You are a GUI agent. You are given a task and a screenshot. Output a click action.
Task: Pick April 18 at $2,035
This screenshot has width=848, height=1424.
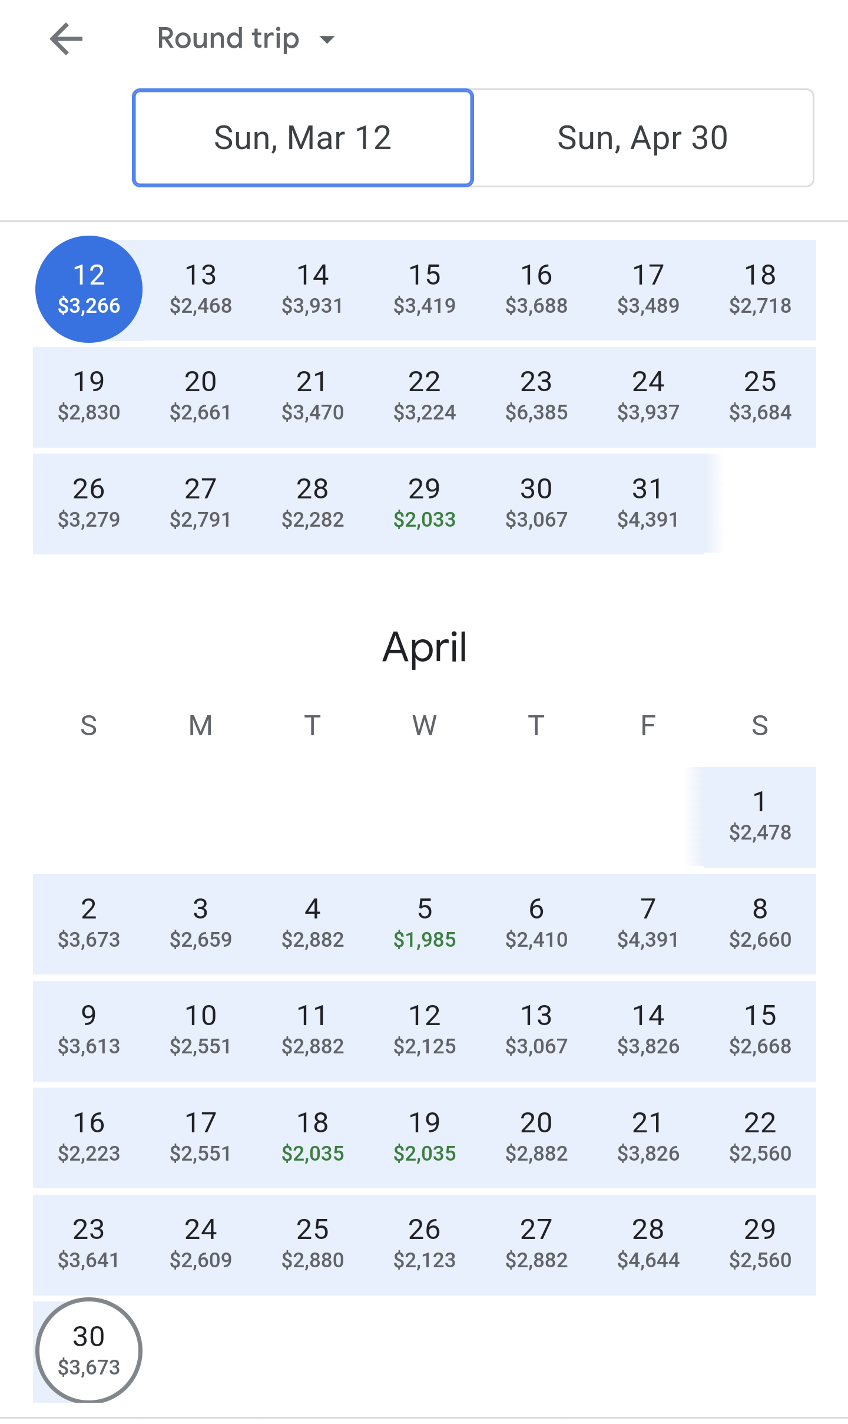pos(312,1137)
